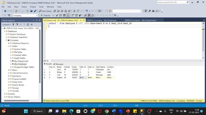Collapse the Tables folder node
The image size is (206, 115).
tap(9, 46)
